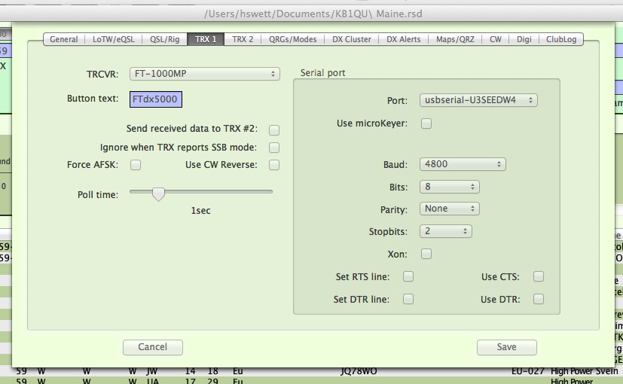This screenshot has height=384, width=623.
Task: Go to the ClubLog tab
Action: (x=562, y=39)
